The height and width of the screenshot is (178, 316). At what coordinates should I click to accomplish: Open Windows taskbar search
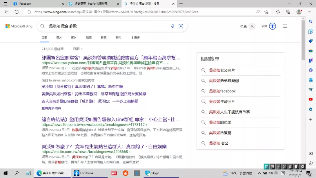pos(17,173)
